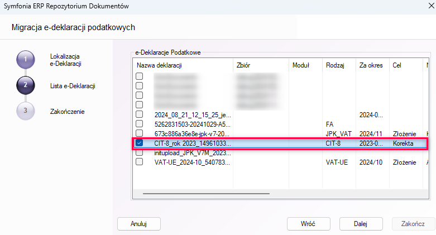The height and width of the screenshot is (235, 436).
Task: Click the 2023-0... period cell in CIT-8 row
Action: (371, 143)
